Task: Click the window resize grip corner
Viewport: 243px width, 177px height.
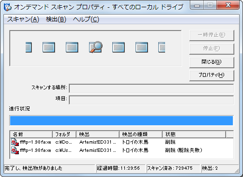Action: [x=237, y=171]
